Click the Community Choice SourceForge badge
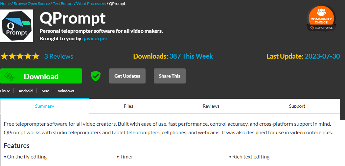The height and width of the screenshot is (166, 345). pyautogui.click(x=321, y=19)
